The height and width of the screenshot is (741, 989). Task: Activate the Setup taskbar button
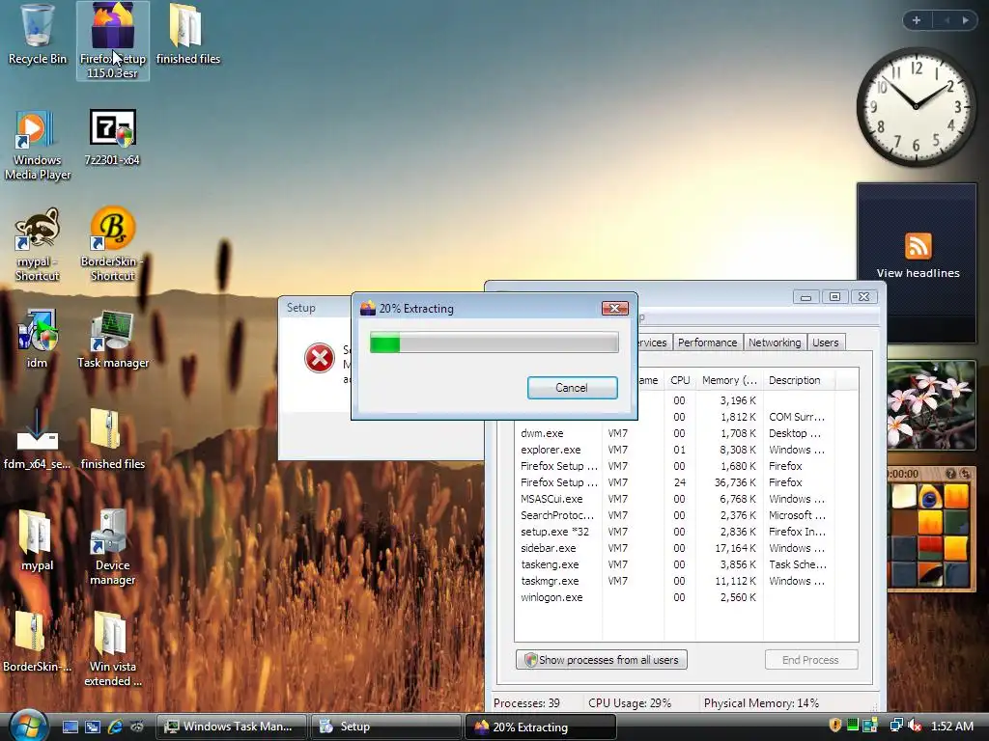click(x=386, y=727)
